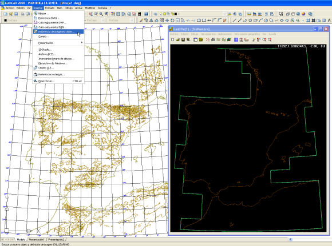Click the Rotate modify tool
The width and height of the screenshot is (332, 246).
point(172,21)
